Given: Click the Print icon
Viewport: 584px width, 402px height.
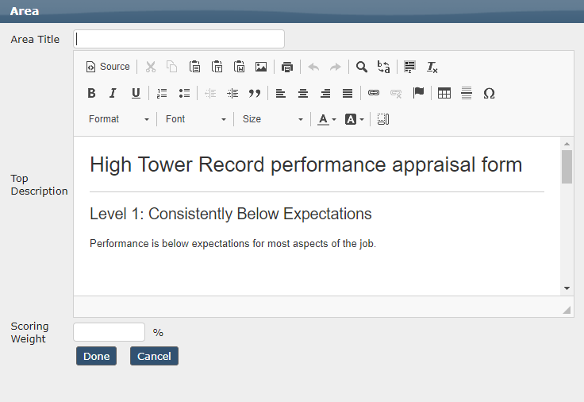Looking at the screenshot, I should [x=286, y=67].
